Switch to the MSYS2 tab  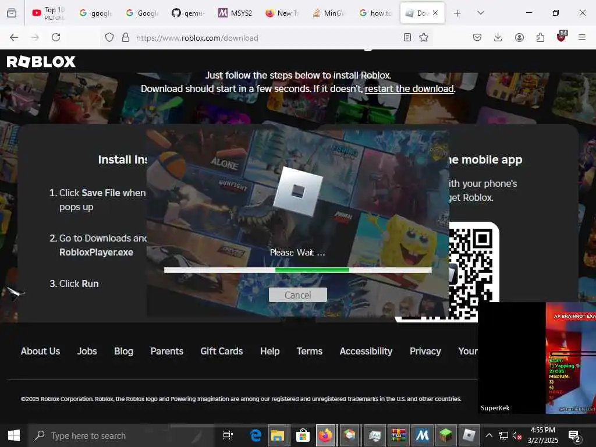coord(235,13)
